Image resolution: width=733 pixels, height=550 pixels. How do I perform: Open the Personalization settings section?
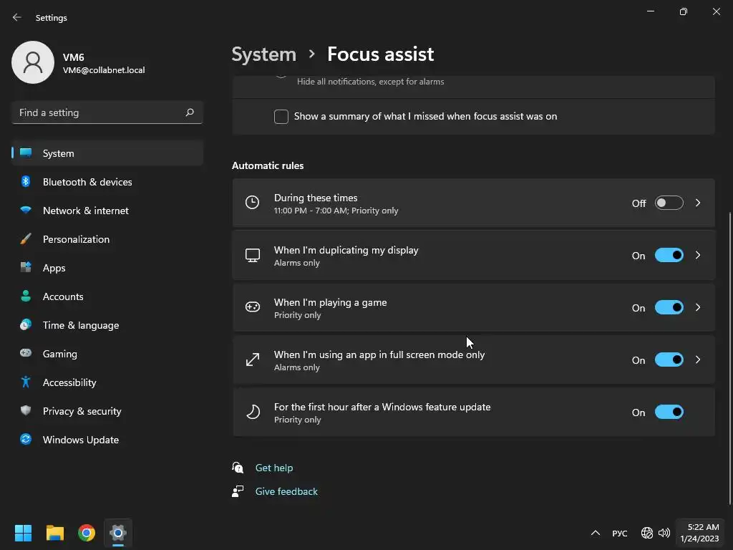76,239
